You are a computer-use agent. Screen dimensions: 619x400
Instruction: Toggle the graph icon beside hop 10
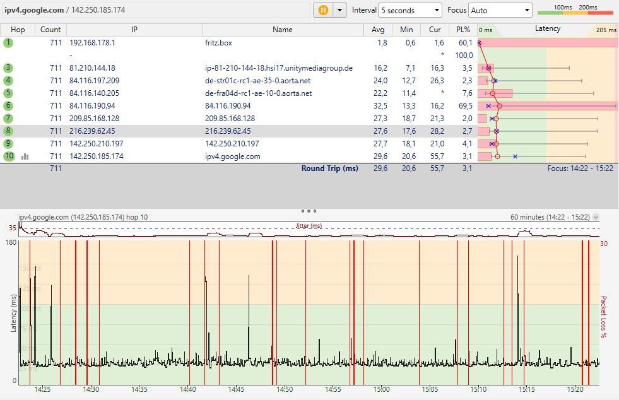pyautogui.click(x=25, y=156)
